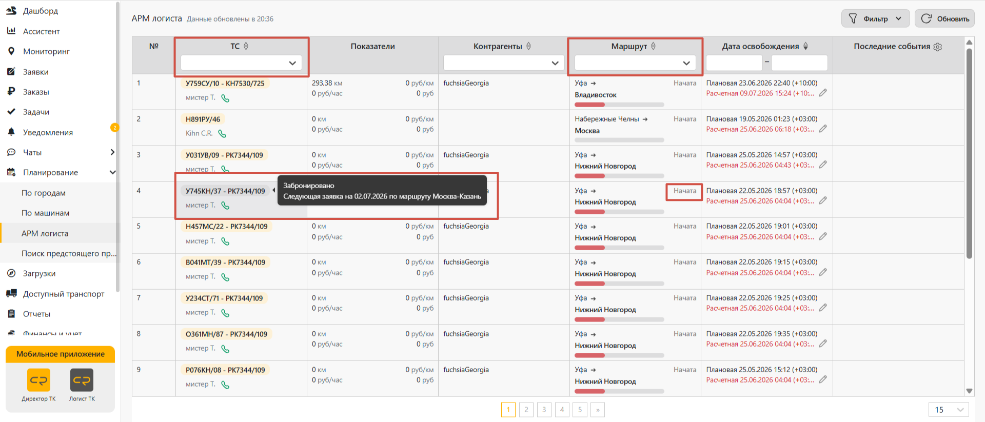This screenshot has width=985, height=422.
Task: Click vehicle tag О361МН/87 - РК7344/109
Action: 226,334
